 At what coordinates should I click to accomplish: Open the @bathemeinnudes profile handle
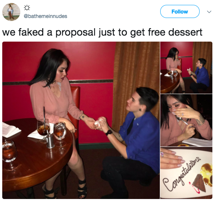(45, 16)
